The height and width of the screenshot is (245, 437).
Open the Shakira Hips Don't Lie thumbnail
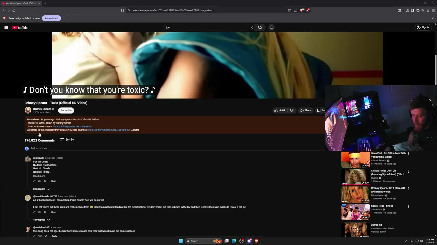click(x=355, y=177)
